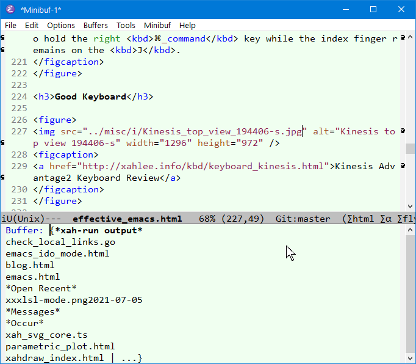The width and height of the screenshot is (416, 364).
Task: Open the Options menu
Action: coord(61,26)
